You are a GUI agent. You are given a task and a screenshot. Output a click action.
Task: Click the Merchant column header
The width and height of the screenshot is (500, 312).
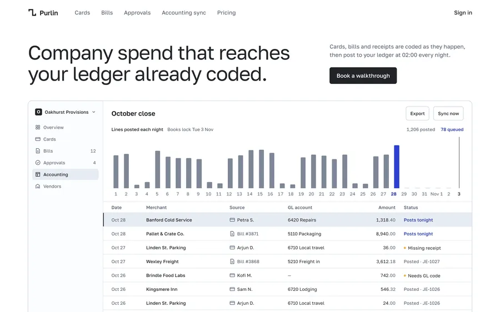[x=156, y=208]
